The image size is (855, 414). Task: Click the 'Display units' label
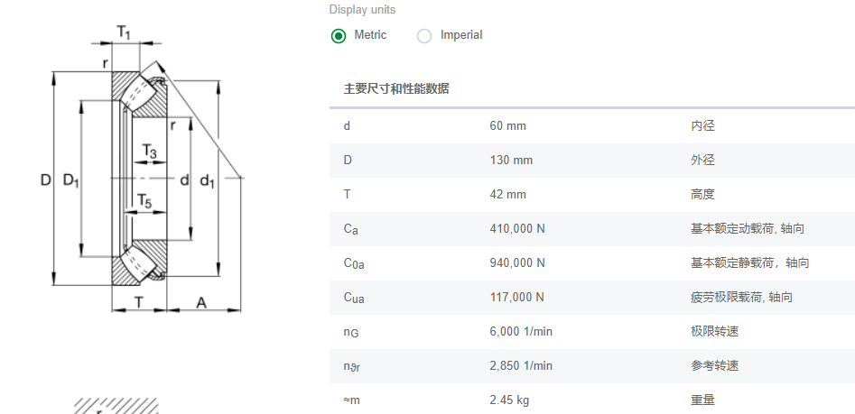click(362, 10)
